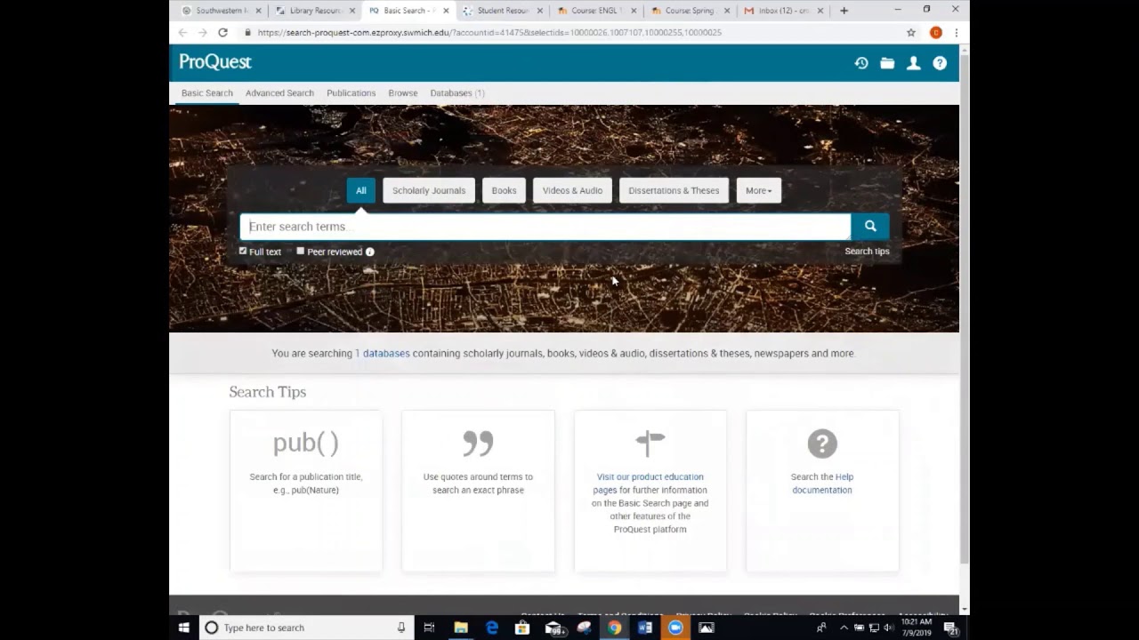The height and width of the screenshot is (640, 1139).
Task: Open Windows Start menu
Action: coord(183,628)
